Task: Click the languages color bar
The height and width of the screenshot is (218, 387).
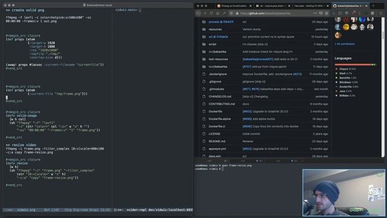Action: click(x=355, y=65)
